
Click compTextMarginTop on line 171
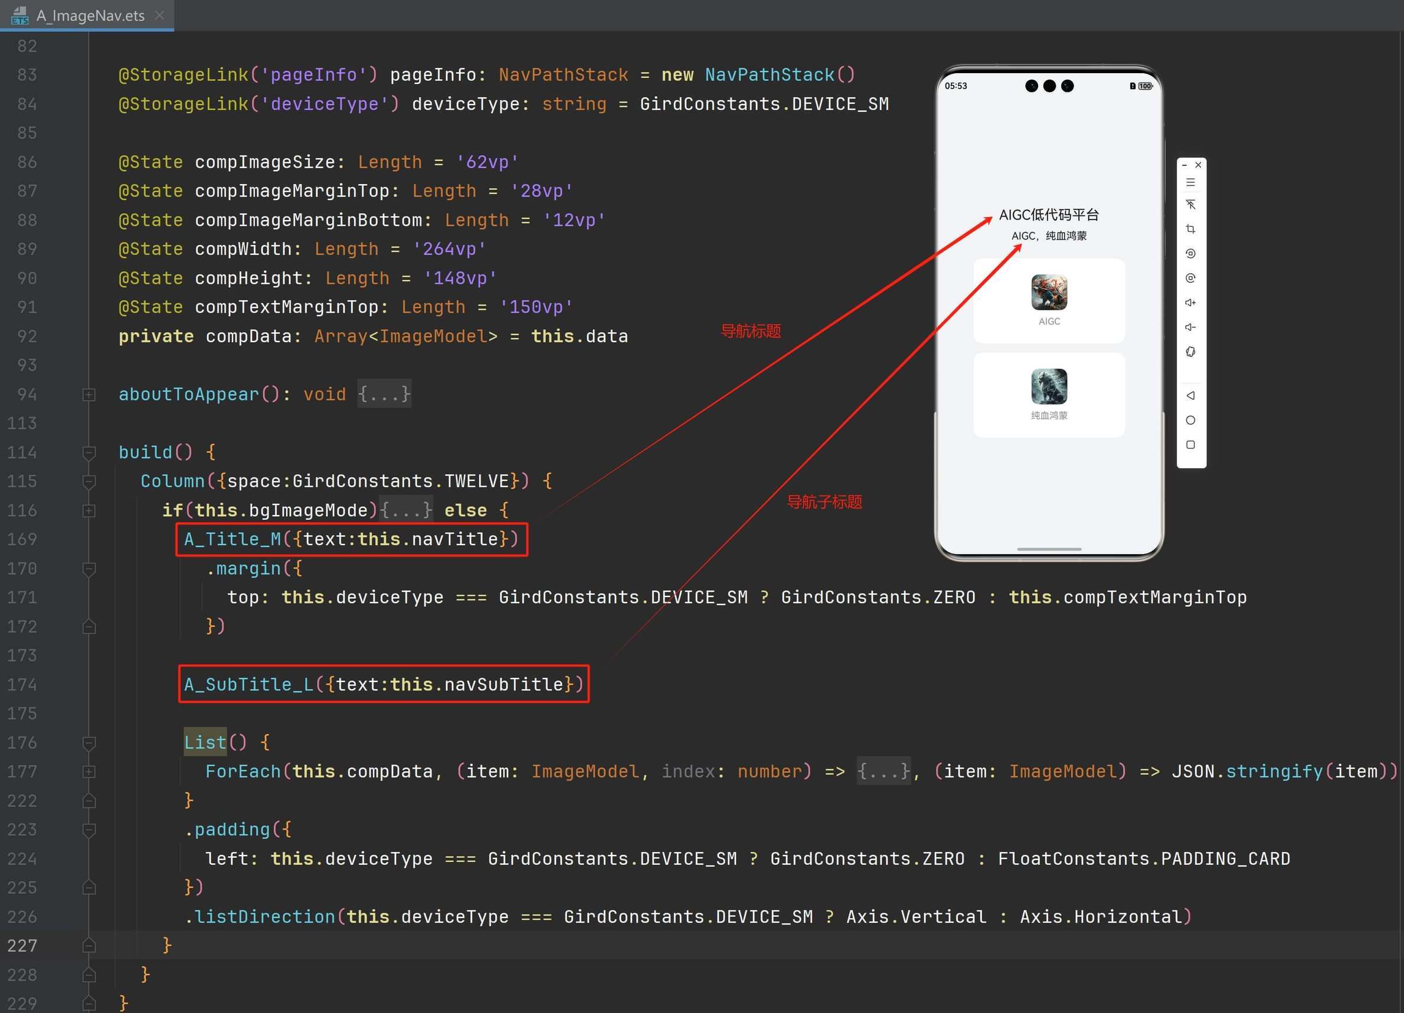point(1154,598)
